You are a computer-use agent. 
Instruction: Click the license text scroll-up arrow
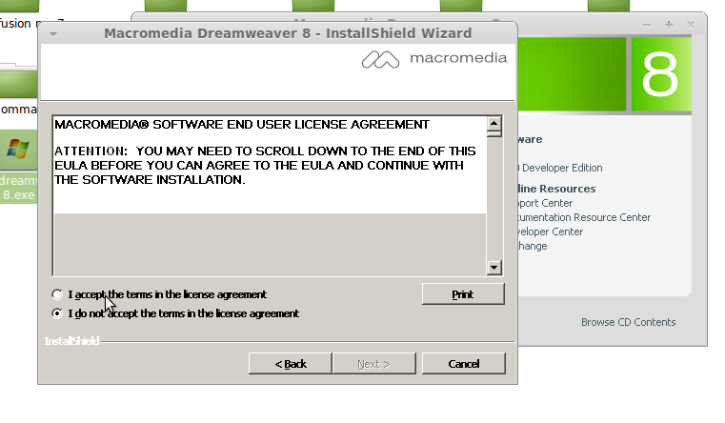(x=493, y=123)
